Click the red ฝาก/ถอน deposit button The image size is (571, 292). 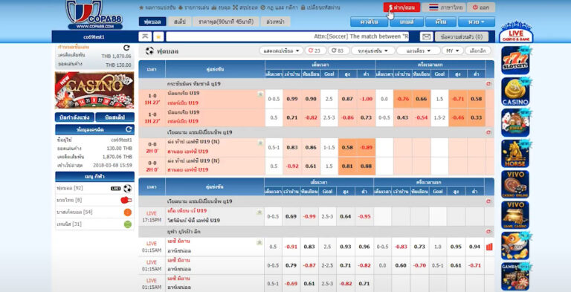pyautogui.click(x=401, y=7)
